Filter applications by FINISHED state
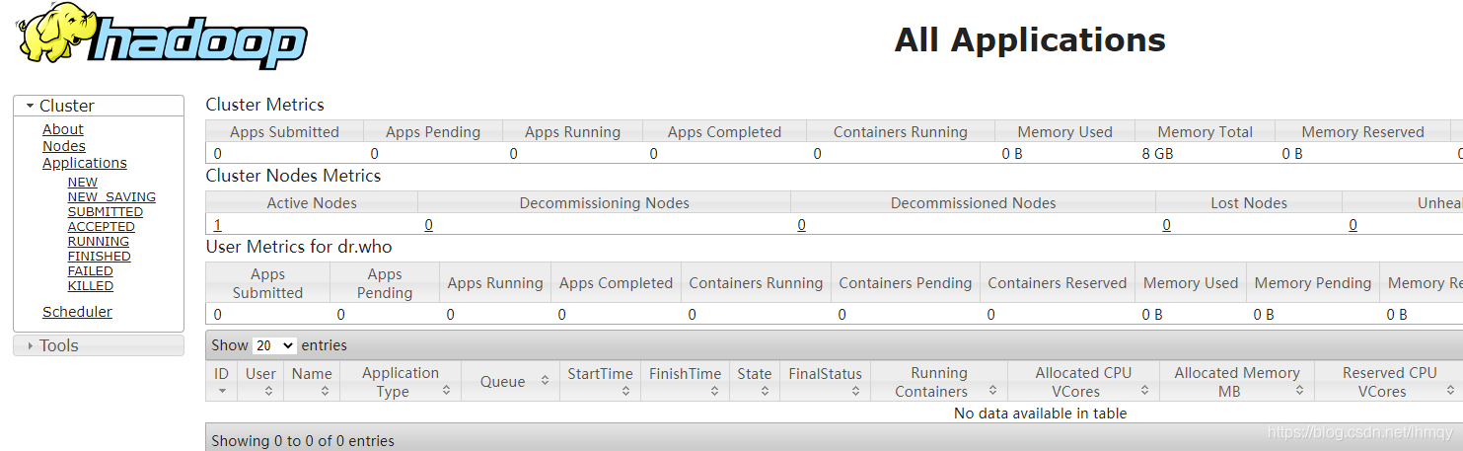Viewport: 1463px width, 451px height. click(x=100, y=256)
